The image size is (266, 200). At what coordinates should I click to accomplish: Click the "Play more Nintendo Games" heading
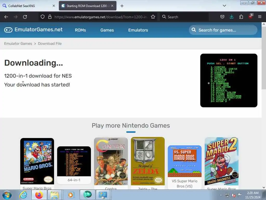[x=131, y=126]
